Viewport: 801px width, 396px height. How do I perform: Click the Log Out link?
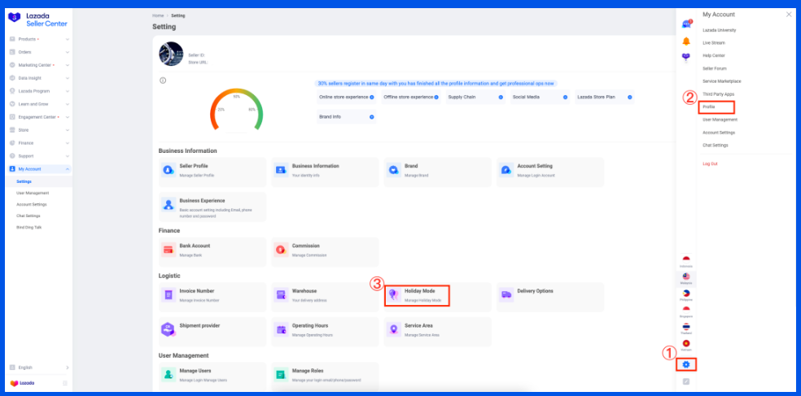[710, 163]
